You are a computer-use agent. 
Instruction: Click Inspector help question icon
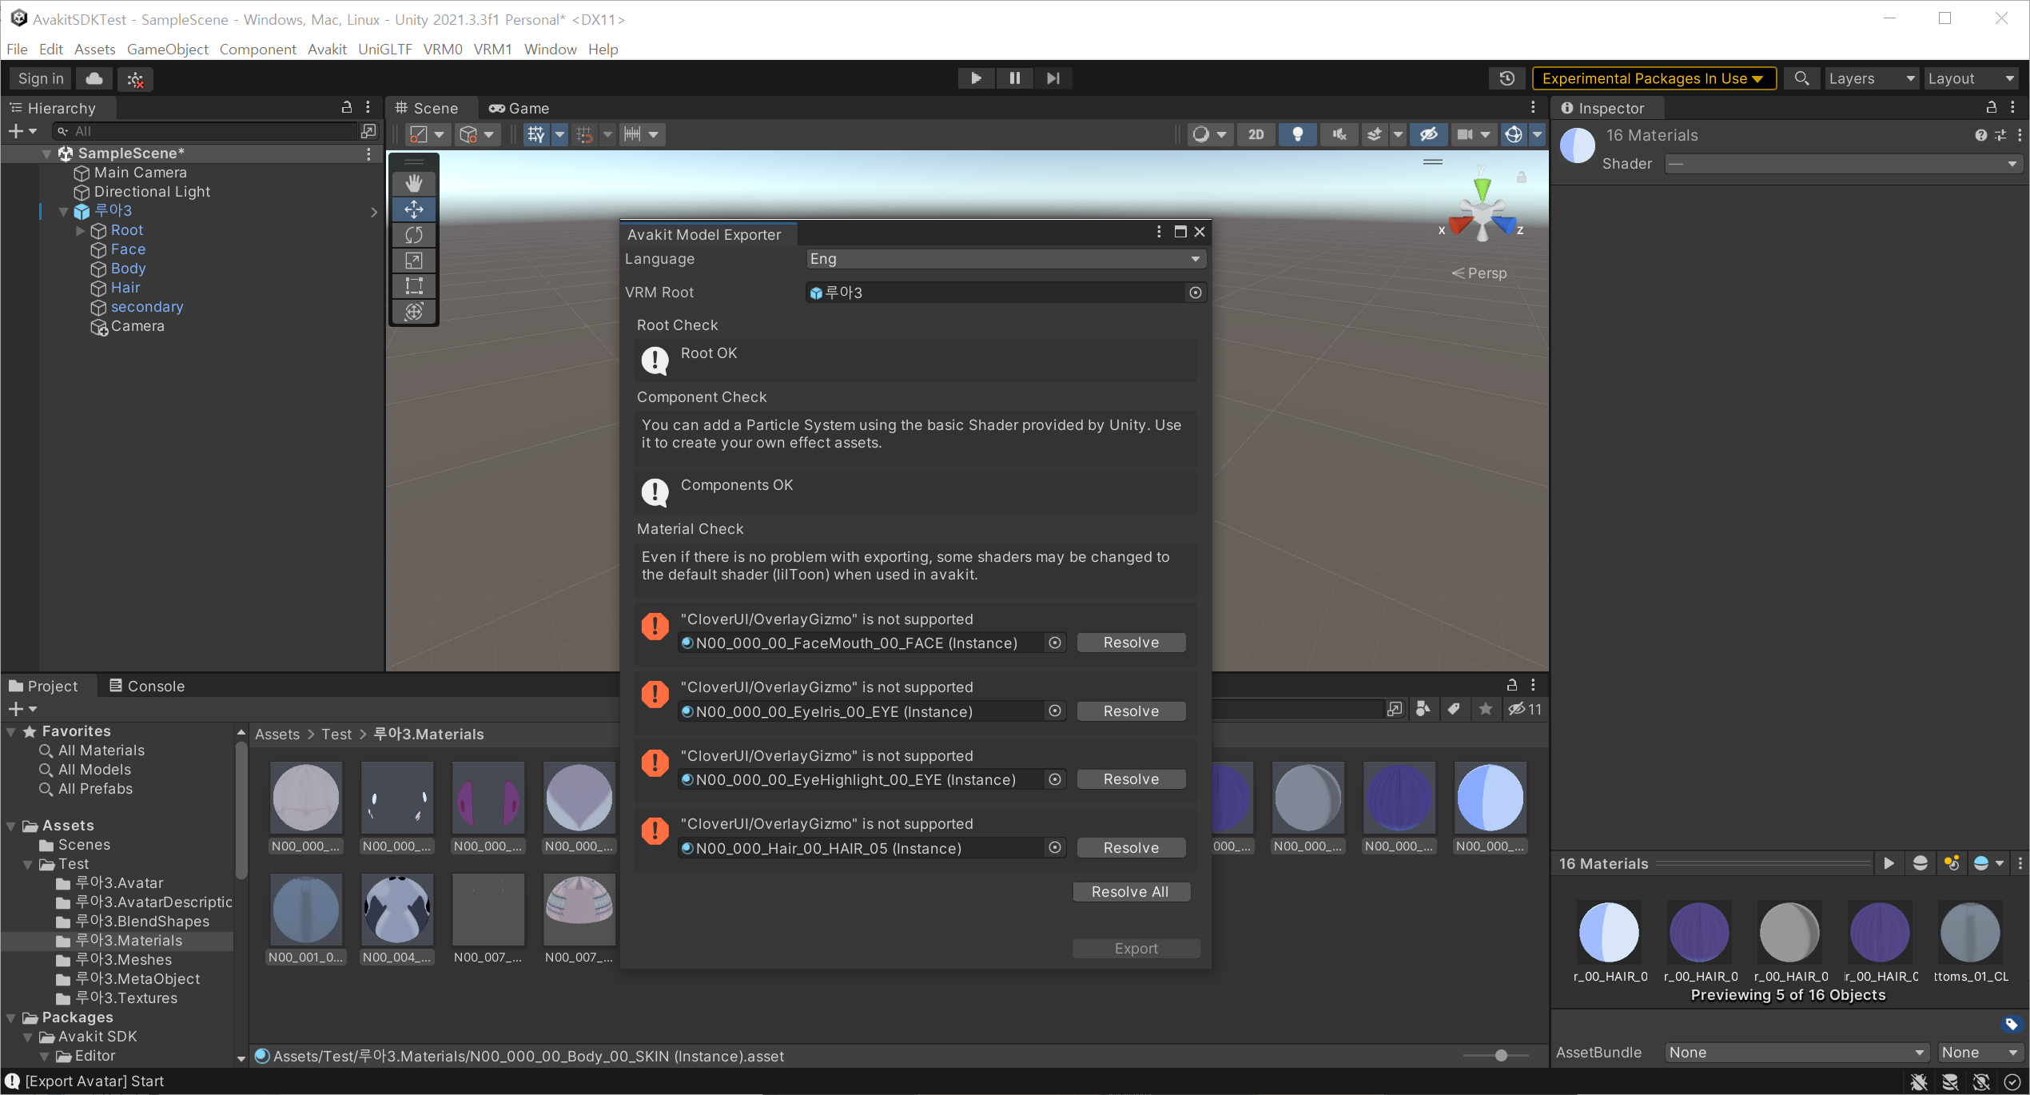tap(1980, 135)
